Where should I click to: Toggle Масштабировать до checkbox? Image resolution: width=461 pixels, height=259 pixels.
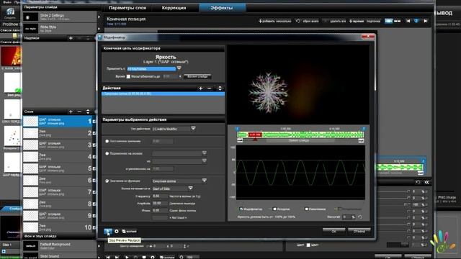tap(128, 76)
